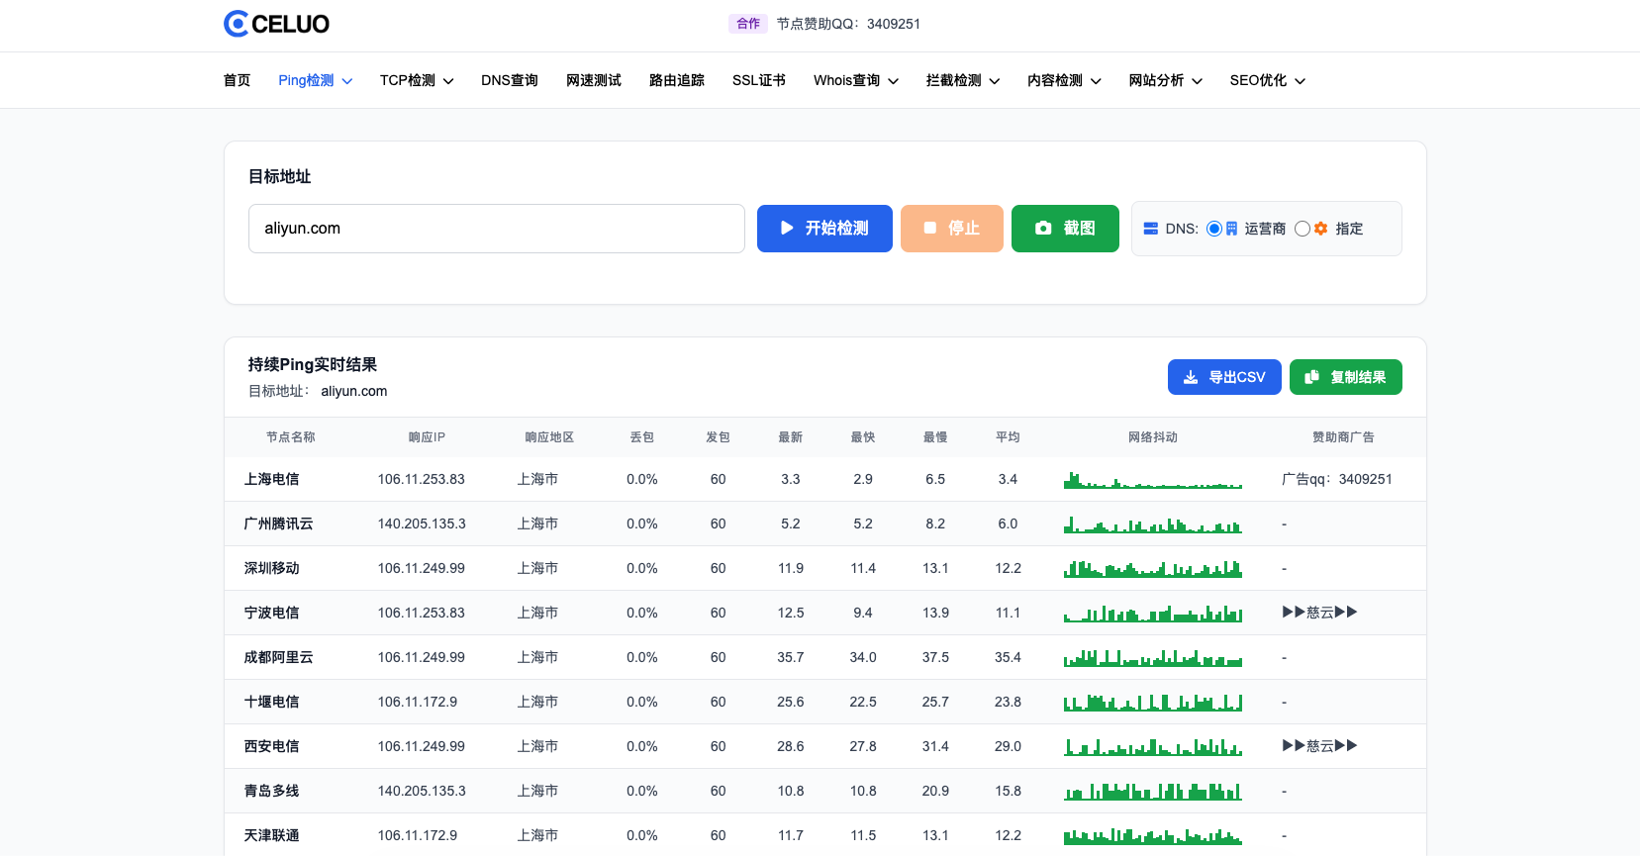Click the copy icon in 复制结果

coord(1312,377)
